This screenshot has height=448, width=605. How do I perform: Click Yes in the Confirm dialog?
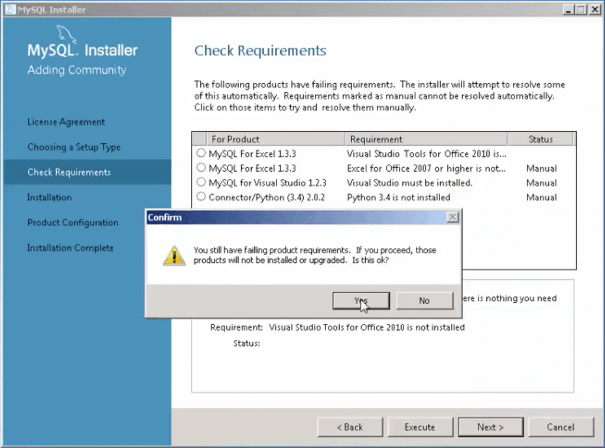click(x=360, y=300)
